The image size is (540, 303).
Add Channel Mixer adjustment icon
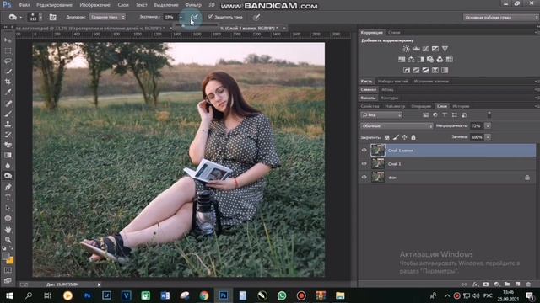440,60
